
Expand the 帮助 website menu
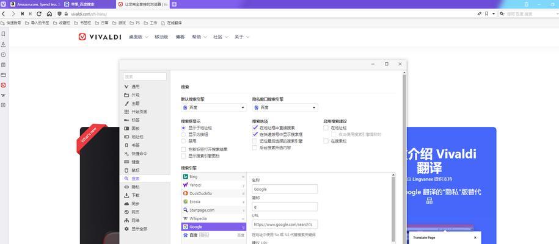[199, 37]
